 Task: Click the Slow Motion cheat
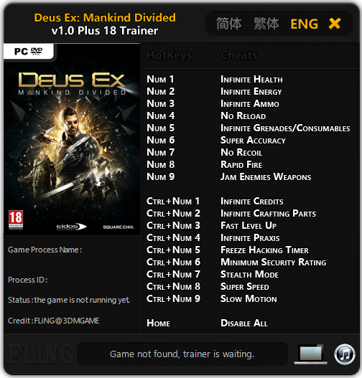tap(249, 298)
